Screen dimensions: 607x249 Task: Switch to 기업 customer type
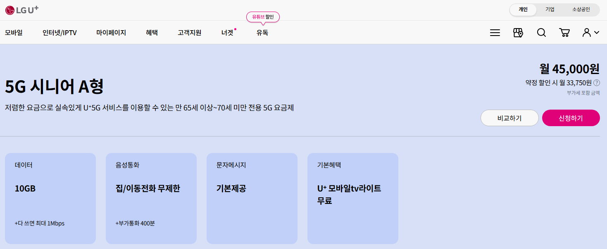tap(550, 10)
